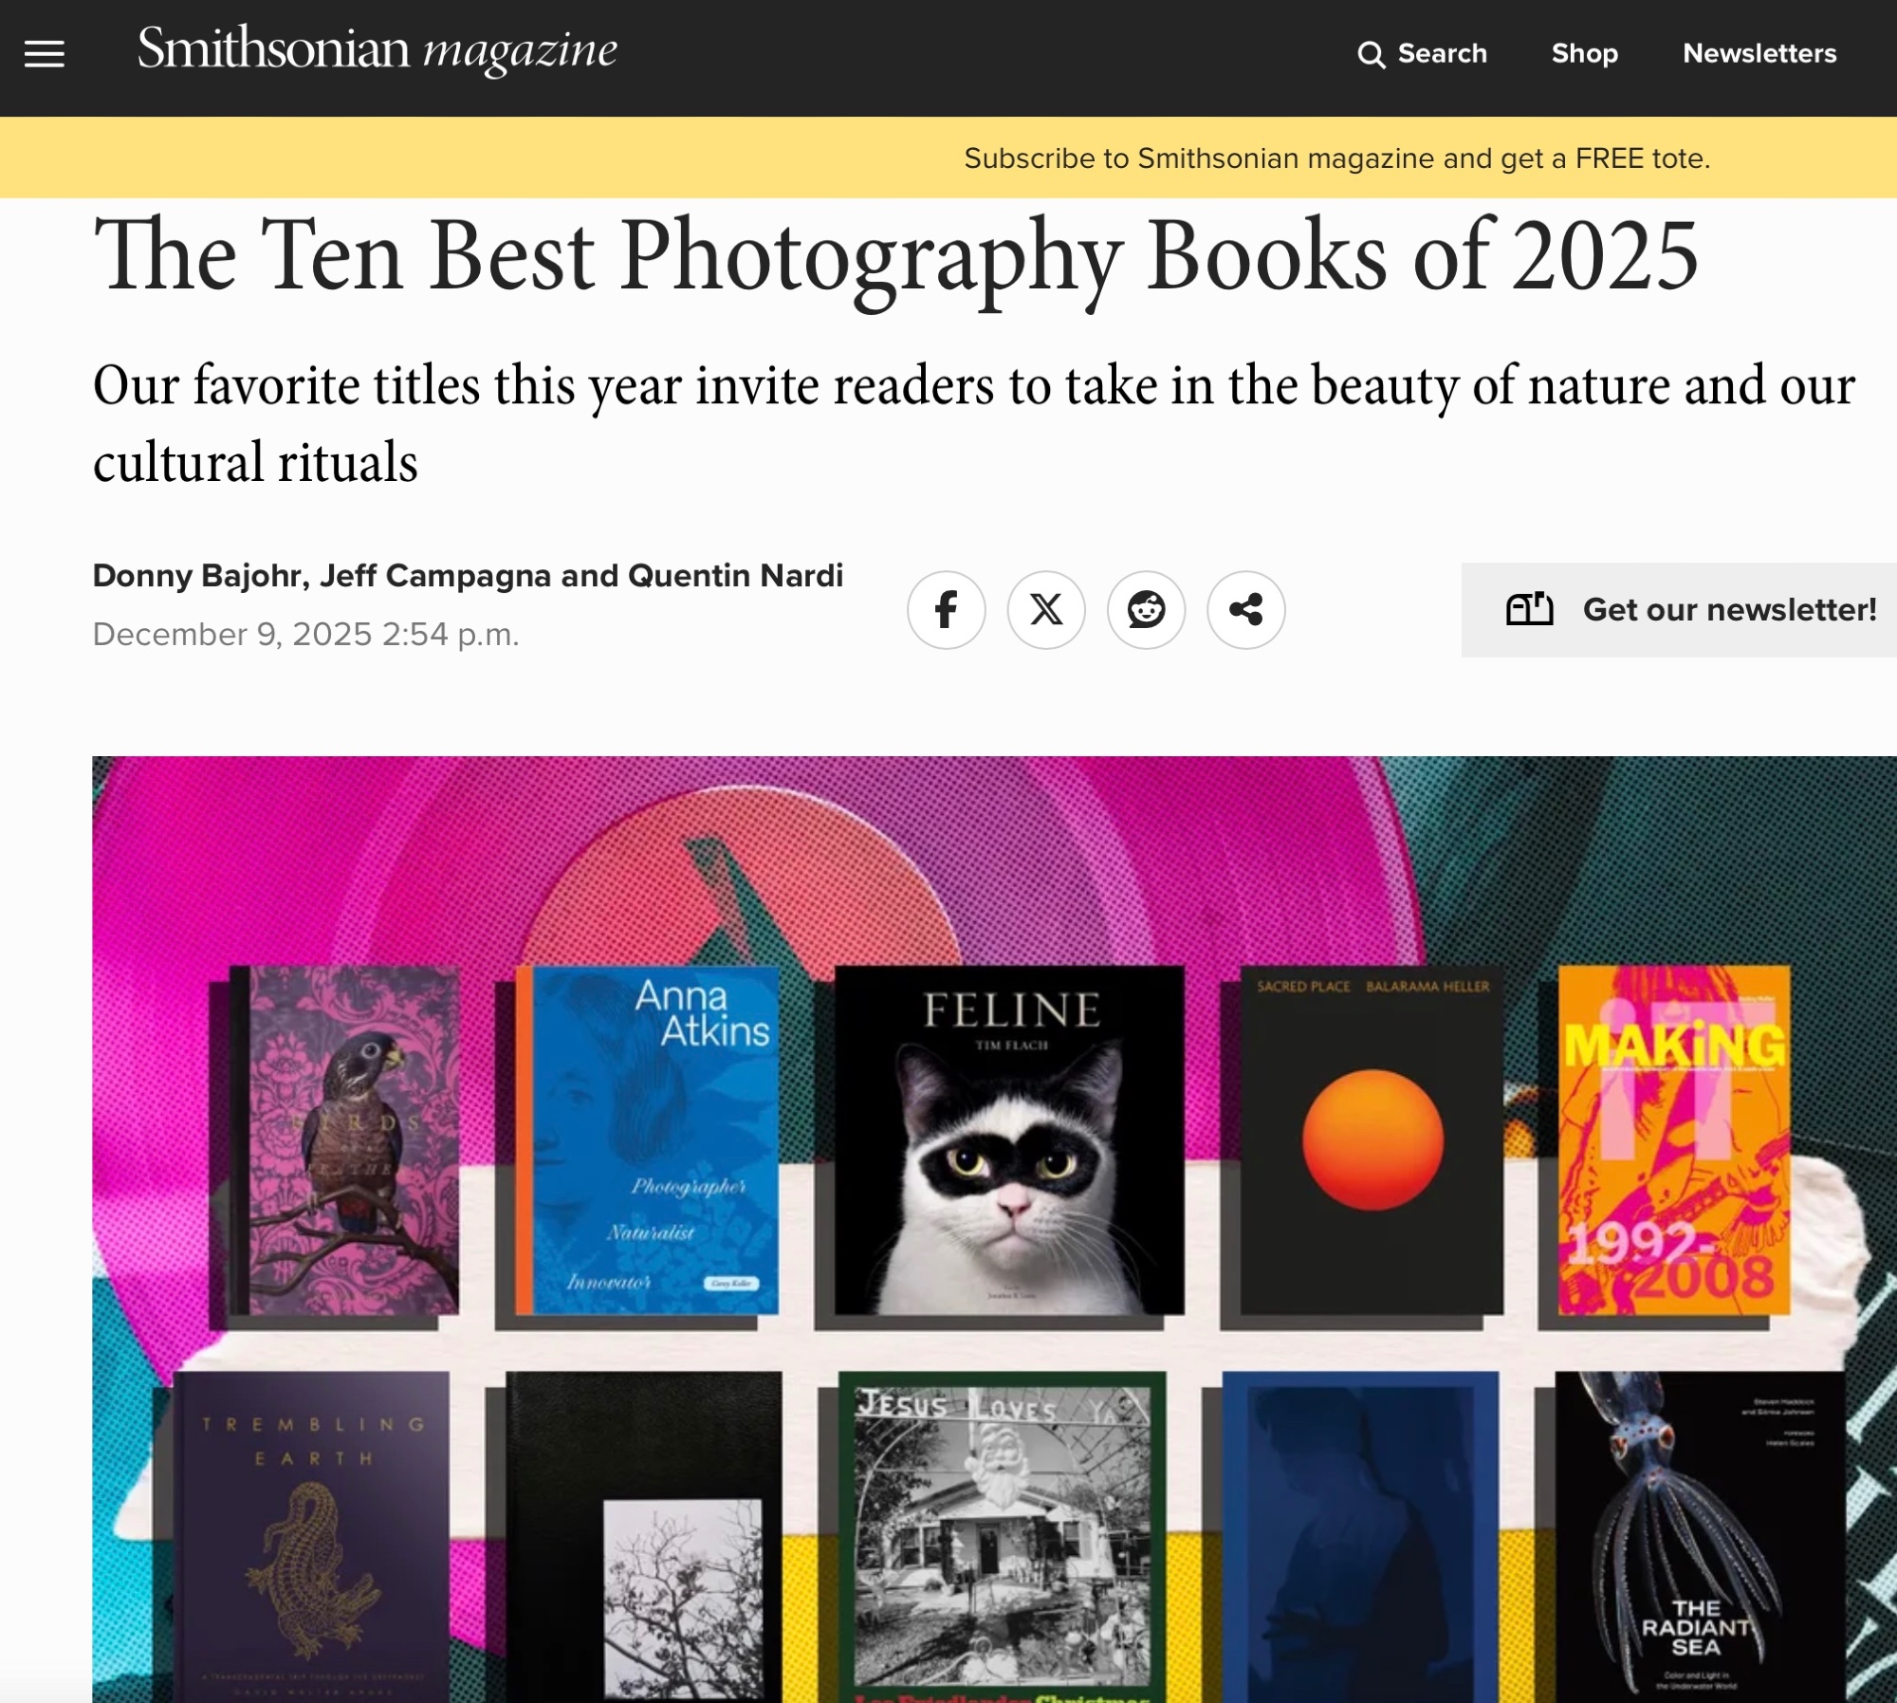Click the Making It 1992-2008 cover
The width and height of the screenshot is (1897, 1703).
point(1673,1139)
